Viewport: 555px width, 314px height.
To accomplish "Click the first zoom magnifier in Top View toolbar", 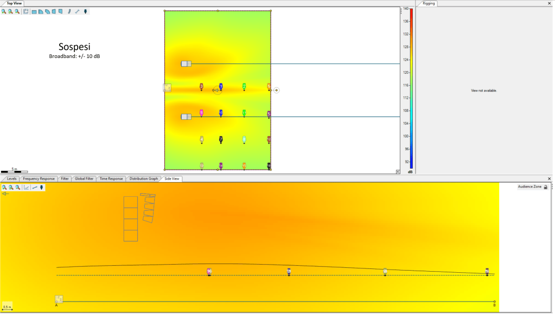I will (4, 11).
